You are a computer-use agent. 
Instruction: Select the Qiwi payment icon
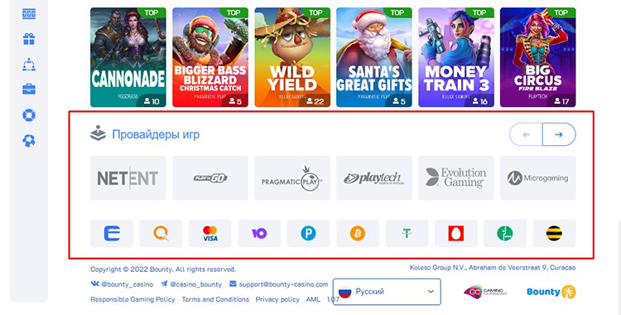point(161,234)
